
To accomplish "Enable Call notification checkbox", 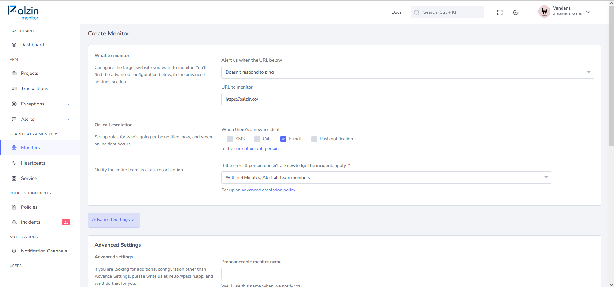I will pyautogui.click(x=257, y=139).
